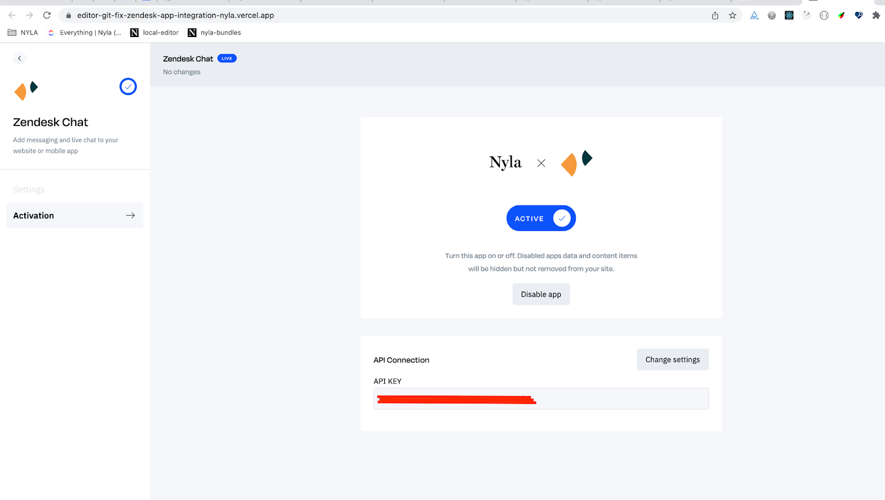Viewport: 885px width, 500px height.
Task: Click the Disable app button
Action: [x=540, y=294]
